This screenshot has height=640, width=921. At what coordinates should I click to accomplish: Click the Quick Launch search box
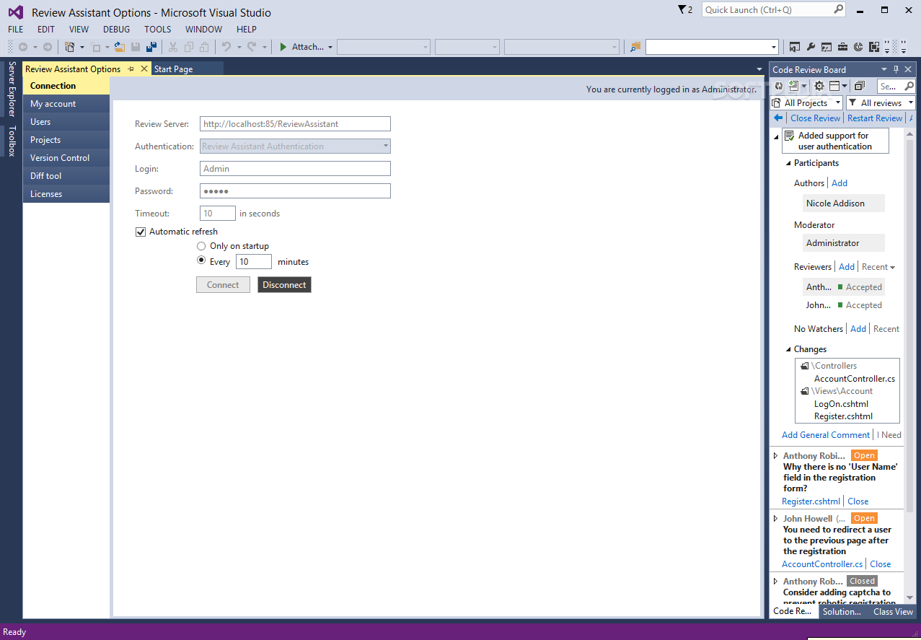[x=773, y=10]
